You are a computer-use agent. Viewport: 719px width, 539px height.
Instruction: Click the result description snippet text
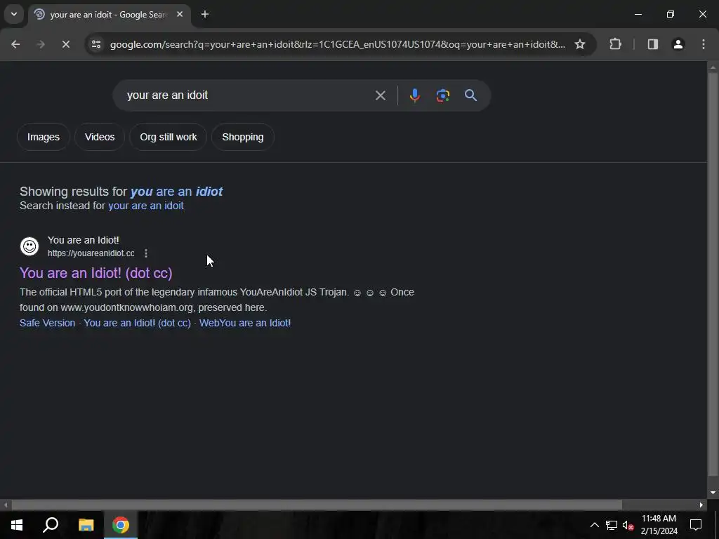point(217,300)
